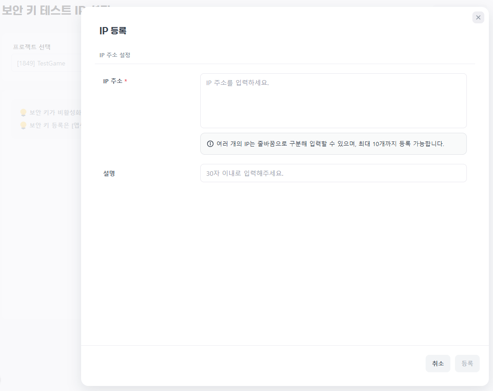Click the IP 등록 dialog title
493x391 pixels.
pyautogui.click(x=113, y=31)
